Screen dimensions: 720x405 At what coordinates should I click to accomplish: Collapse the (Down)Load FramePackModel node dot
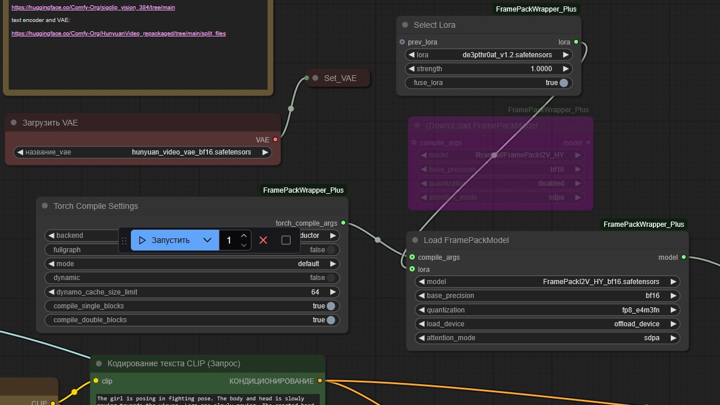(418, 126)
